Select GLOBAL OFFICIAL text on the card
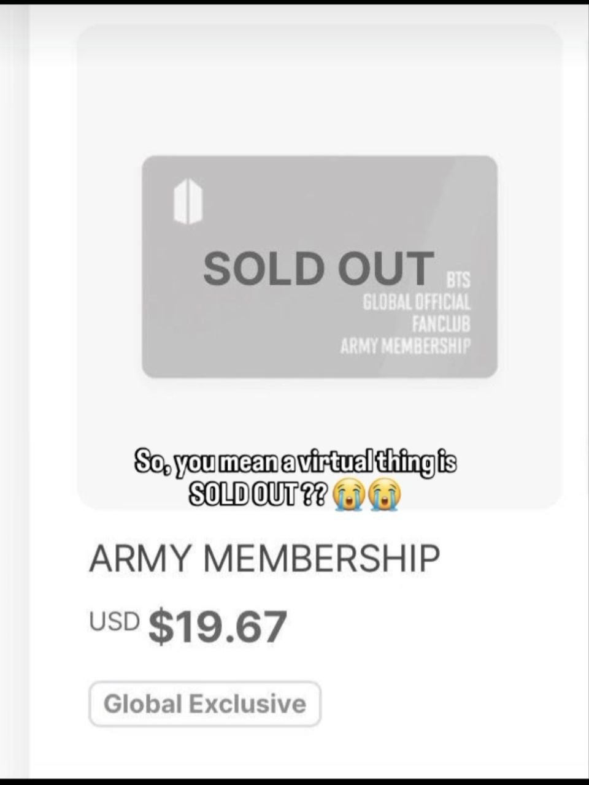589x785 pixels. pos(417,302)
